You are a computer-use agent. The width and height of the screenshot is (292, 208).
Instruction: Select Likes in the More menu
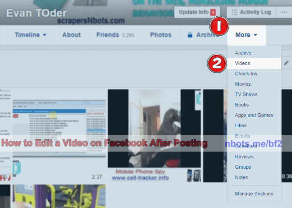254,126
